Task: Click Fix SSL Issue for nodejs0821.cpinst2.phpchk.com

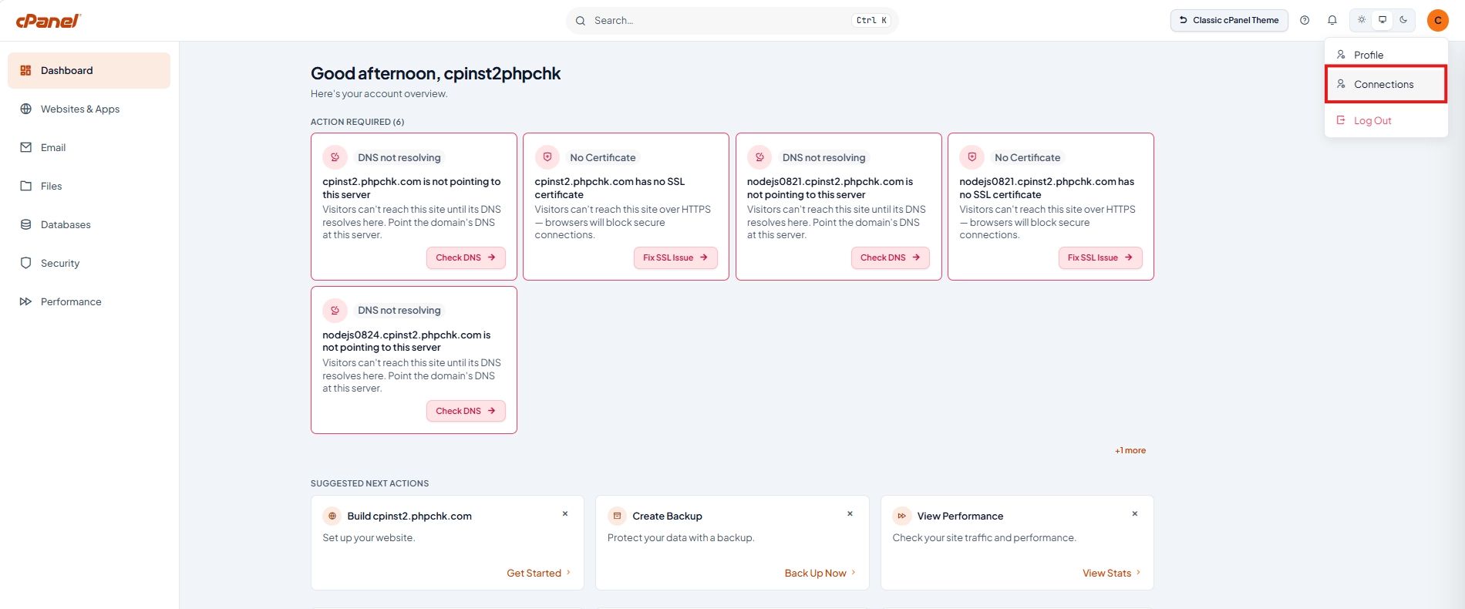Action: [1100, 257]
